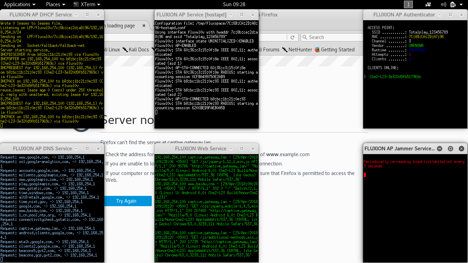Open the NetHunter bookmark in Firefox
Viewport: 468px width, 263px height.
pyautogui.click(x=297, y=50)
